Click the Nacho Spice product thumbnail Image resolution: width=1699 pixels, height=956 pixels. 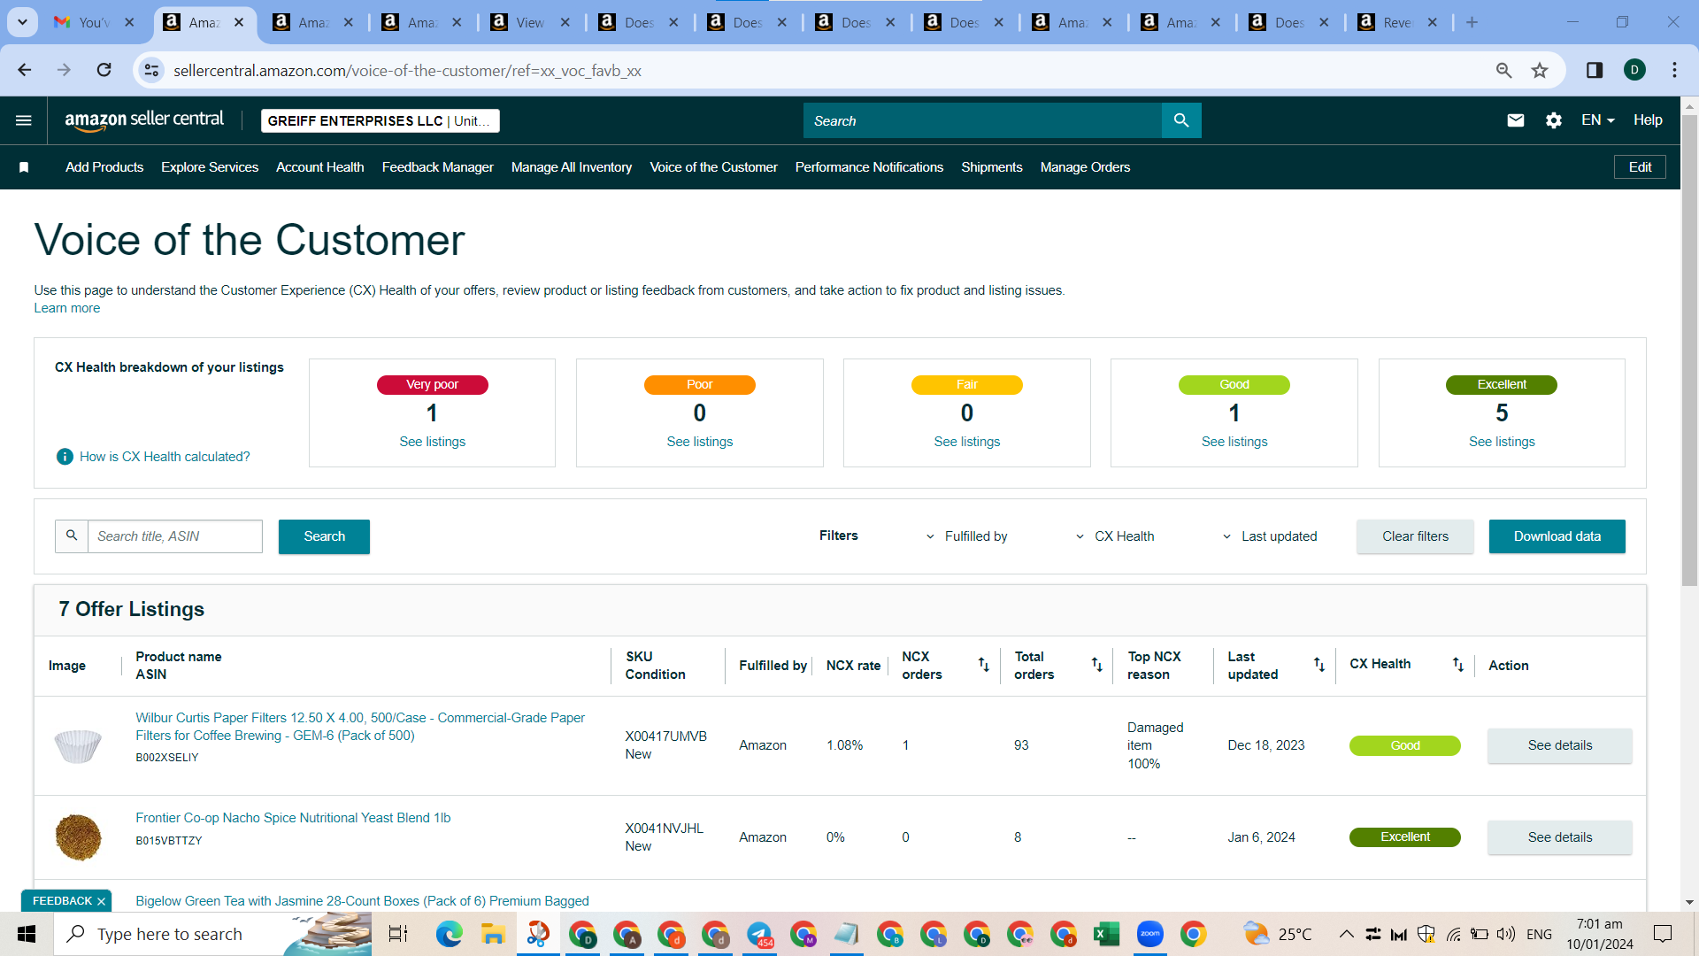78,837
